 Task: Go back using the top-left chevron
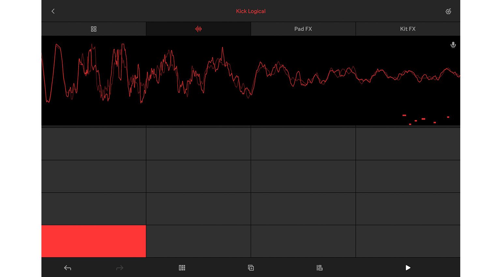pyautogui.click(x=53, y=11)
